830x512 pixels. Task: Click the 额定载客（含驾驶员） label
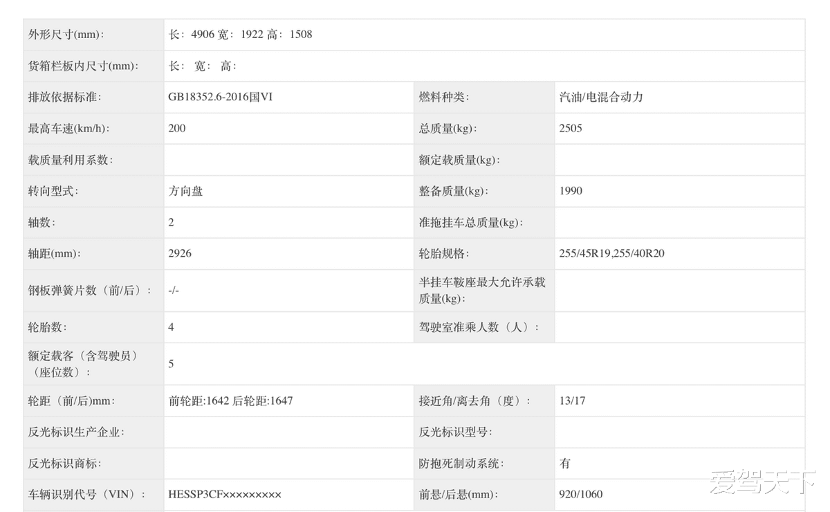(x=83, y=364)
